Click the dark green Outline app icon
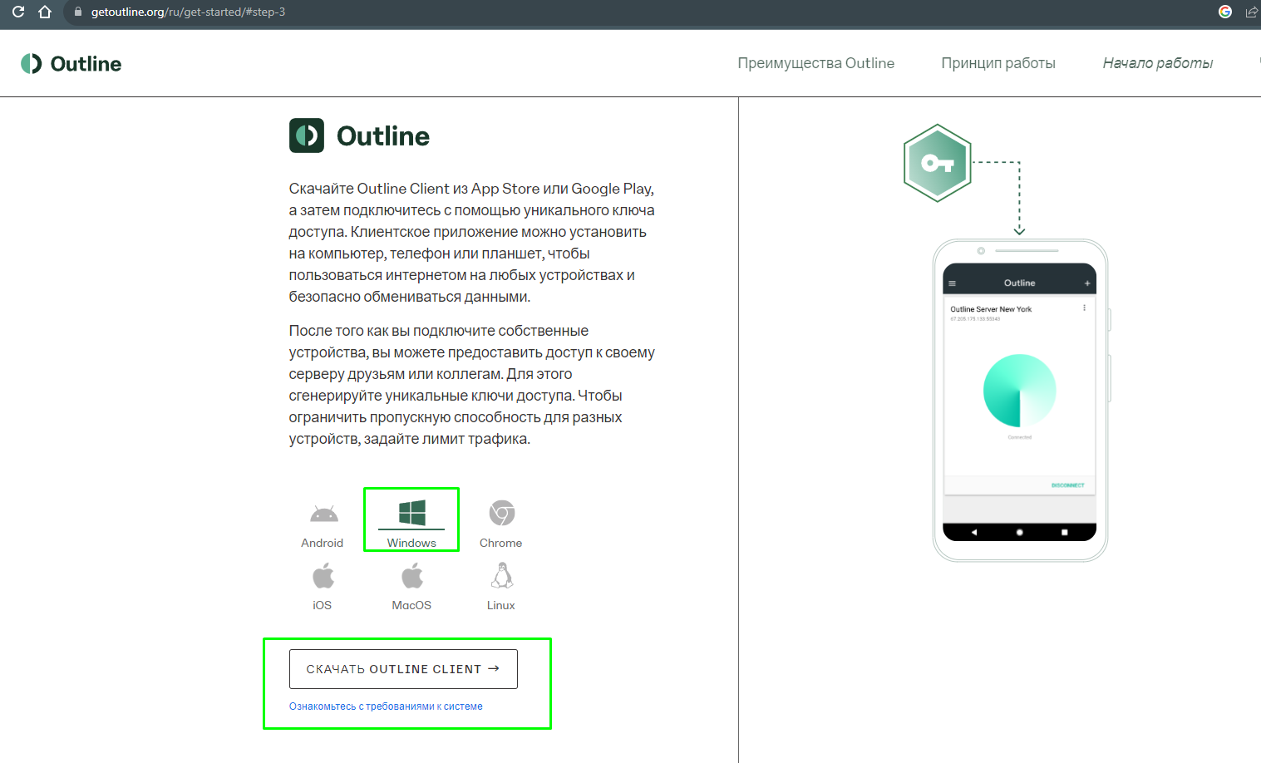This screenshot has width=1261, height=763. point(307,135)
